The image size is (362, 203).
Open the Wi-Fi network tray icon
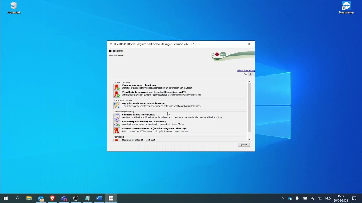(x=312, y=198)
